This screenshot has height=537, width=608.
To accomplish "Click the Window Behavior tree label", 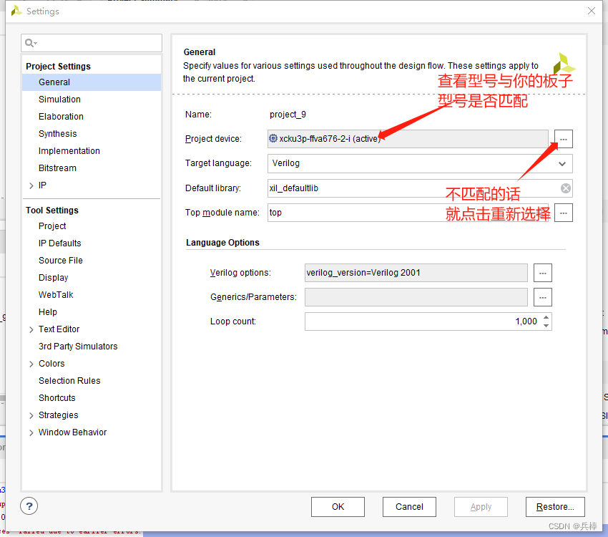I will [72, 432].
